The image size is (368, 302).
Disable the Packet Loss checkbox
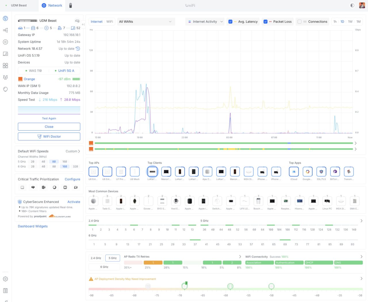click(265, 22)
